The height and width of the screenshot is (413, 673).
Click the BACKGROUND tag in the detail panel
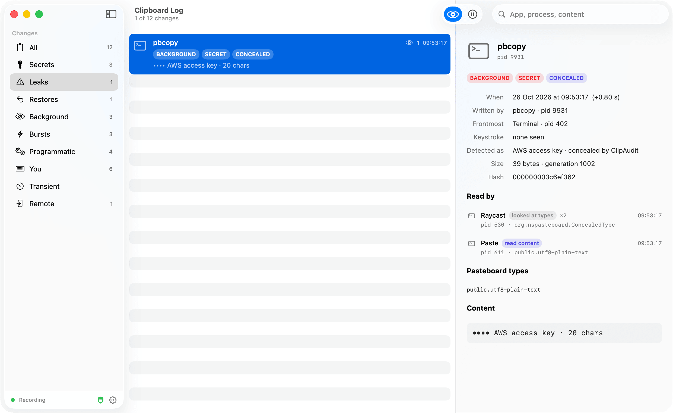click(x=490, y=78)
